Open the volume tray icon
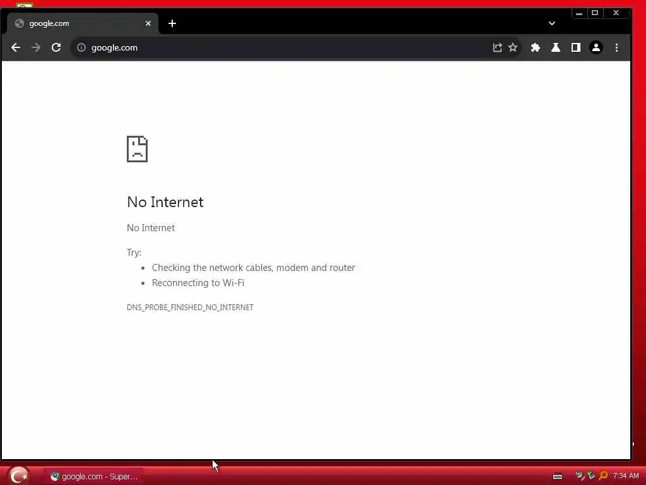 (580, 476)
